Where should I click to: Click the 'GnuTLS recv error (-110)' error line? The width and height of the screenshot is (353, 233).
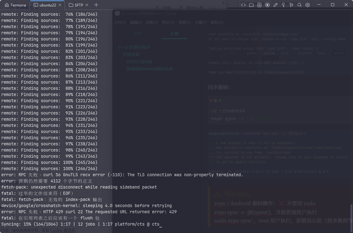coord(122,175)
